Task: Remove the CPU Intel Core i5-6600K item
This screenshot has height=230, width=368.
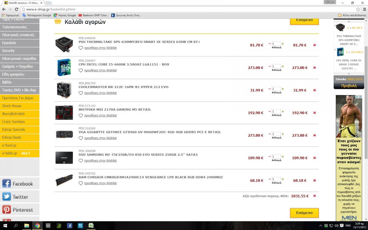Action: click(x=314, y=68)
